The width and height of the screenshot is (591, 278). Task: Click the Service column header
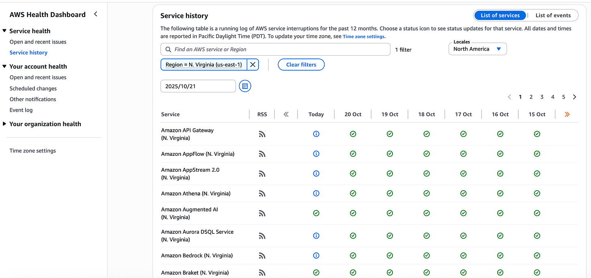point(170,114)
